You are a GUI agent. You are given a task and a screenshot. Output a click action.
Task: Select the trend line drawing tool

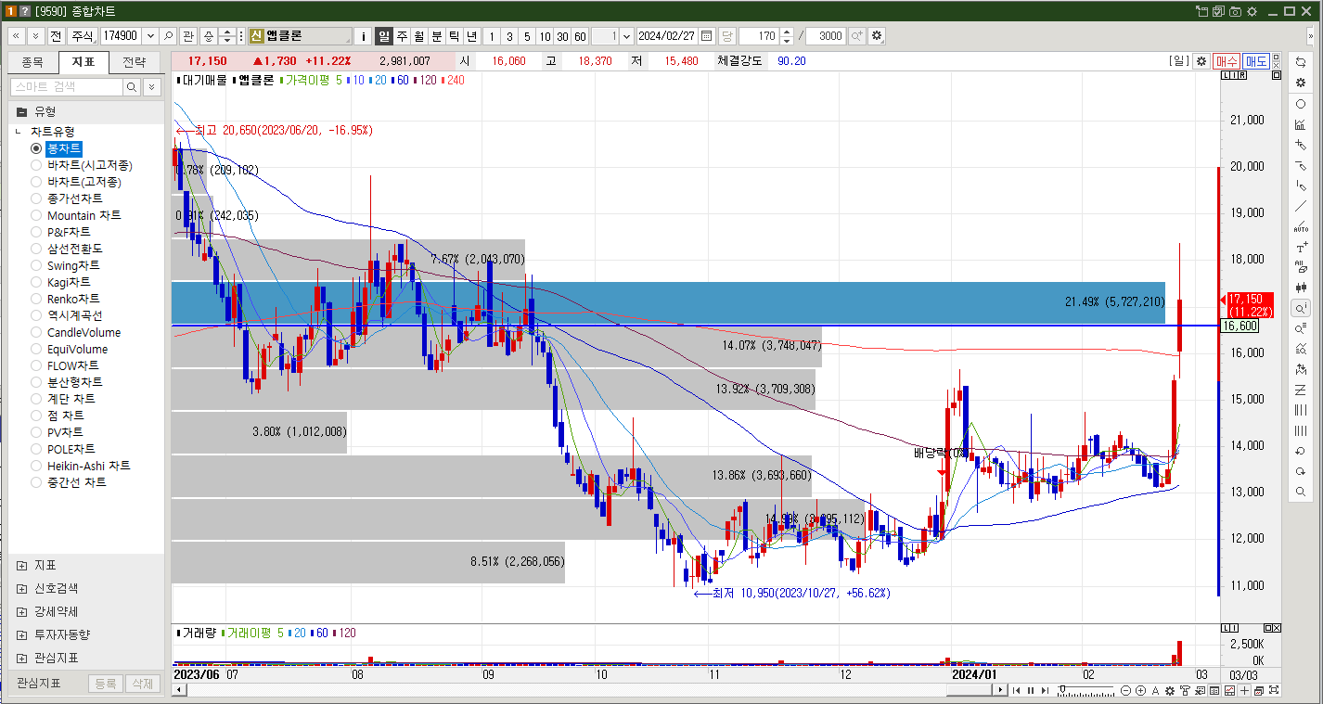point(1301,206)
